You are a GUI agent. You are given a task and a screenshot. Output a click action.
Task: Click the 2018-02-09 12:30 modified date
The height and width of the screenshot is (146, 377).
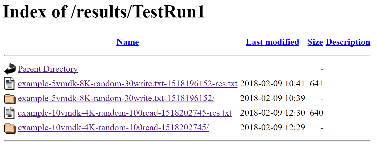tap(272, 113)
